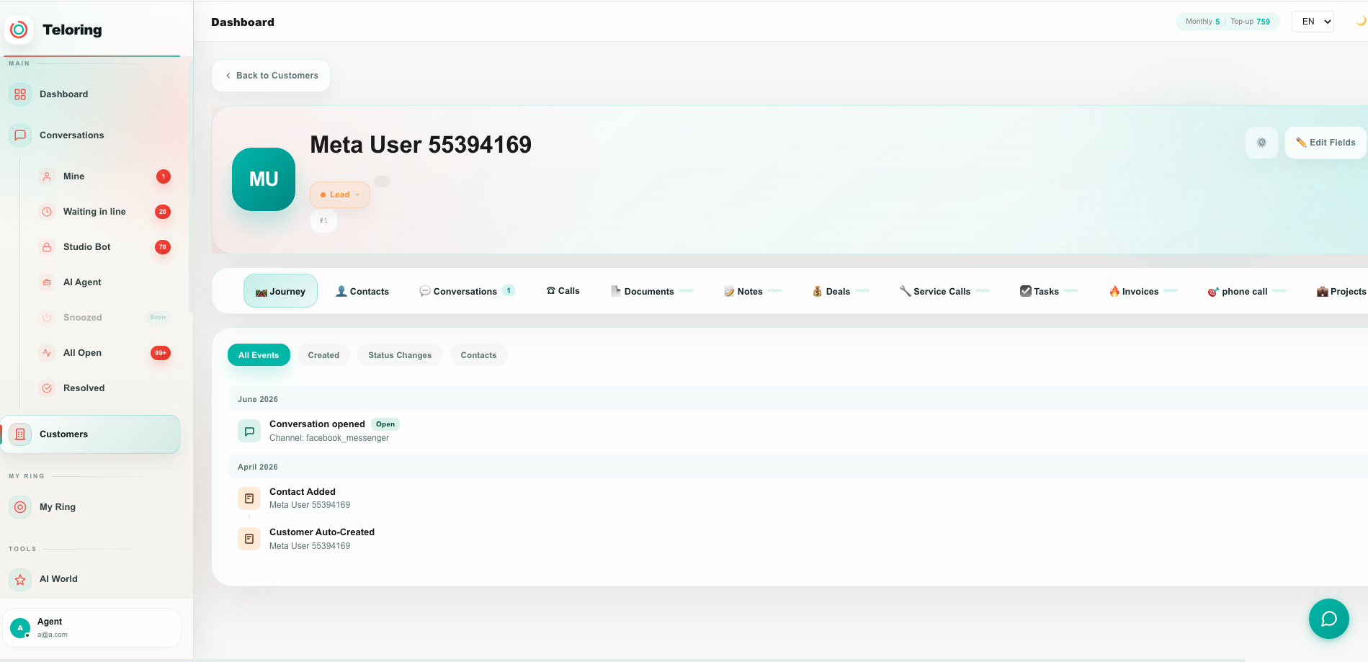
Task: Click the a@a.com agent email
Action: [53, 635]
